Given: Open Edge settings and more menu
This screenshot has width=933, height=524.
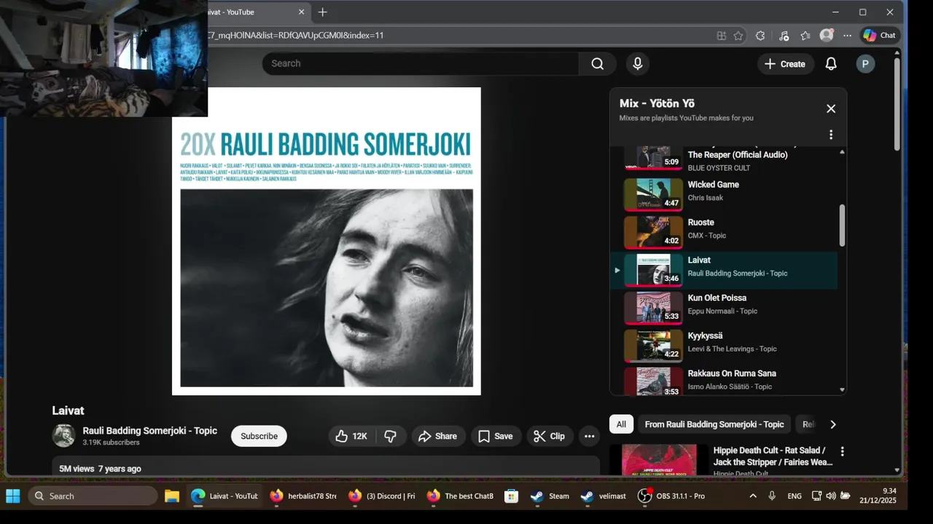Looking at the screenshot, I should pos(847,36).
